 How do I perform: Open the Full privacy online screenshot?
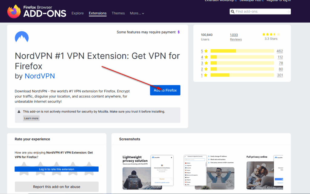point(265,172)
